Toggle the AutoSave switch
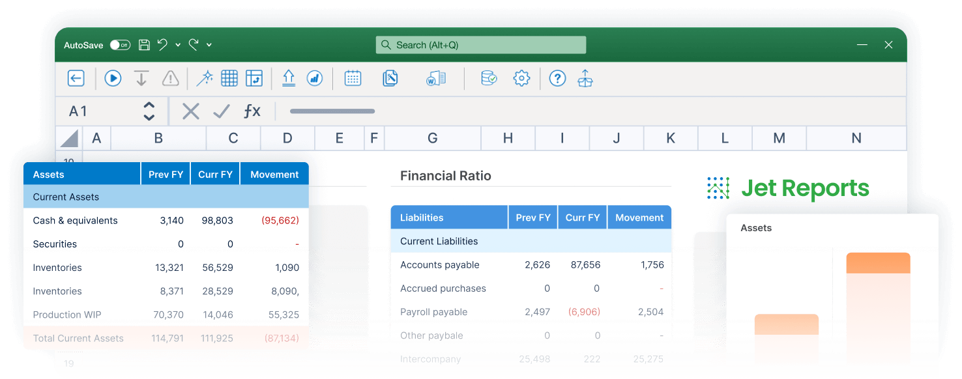The height and width of the screenshot is (379, 962). click(120, 45)
